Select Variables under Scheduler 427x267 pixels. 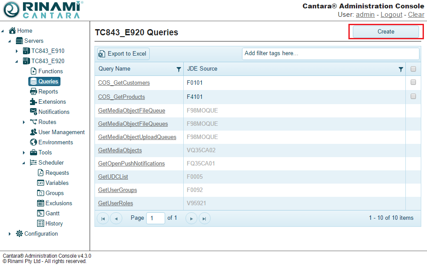click(57, 183)
